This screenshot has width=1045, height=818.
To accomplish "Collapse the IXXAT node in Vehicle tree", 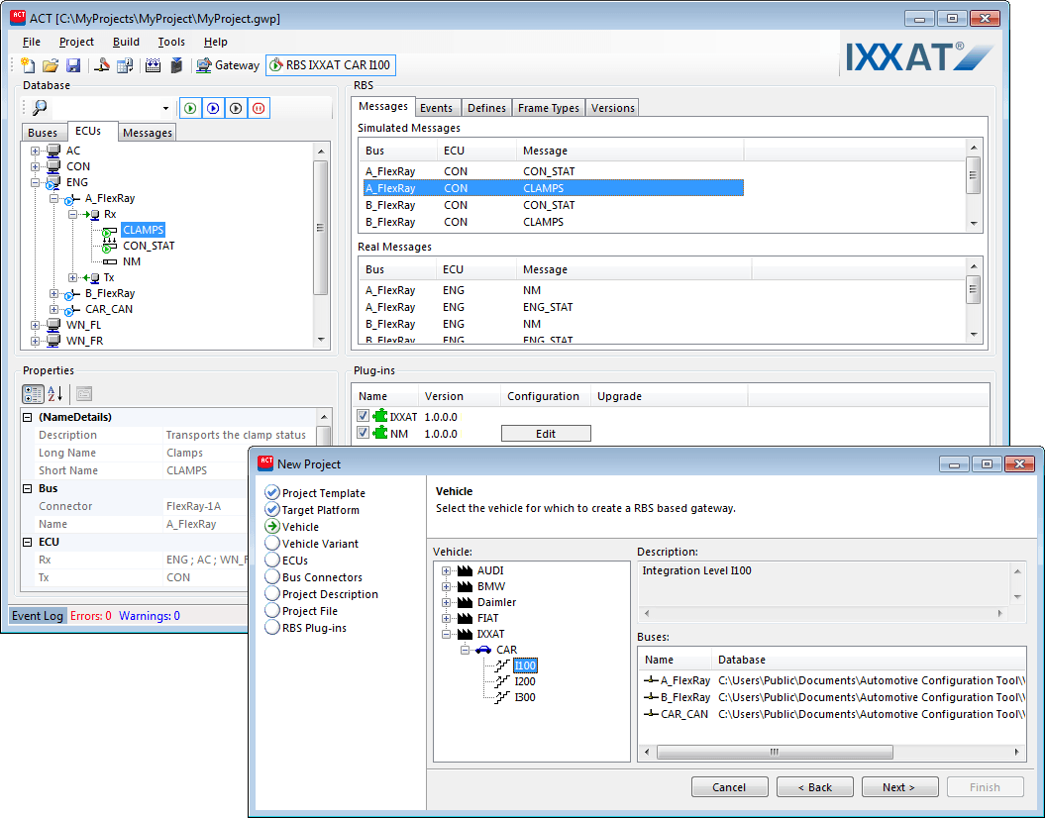I will tap(447, 634).
